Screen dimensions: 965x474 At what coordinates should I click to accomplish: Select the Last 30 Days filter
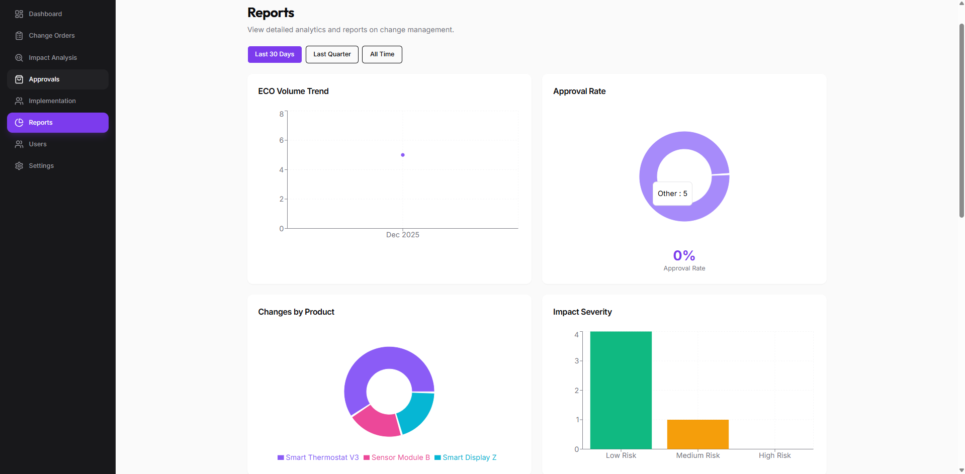pos(275,54)
